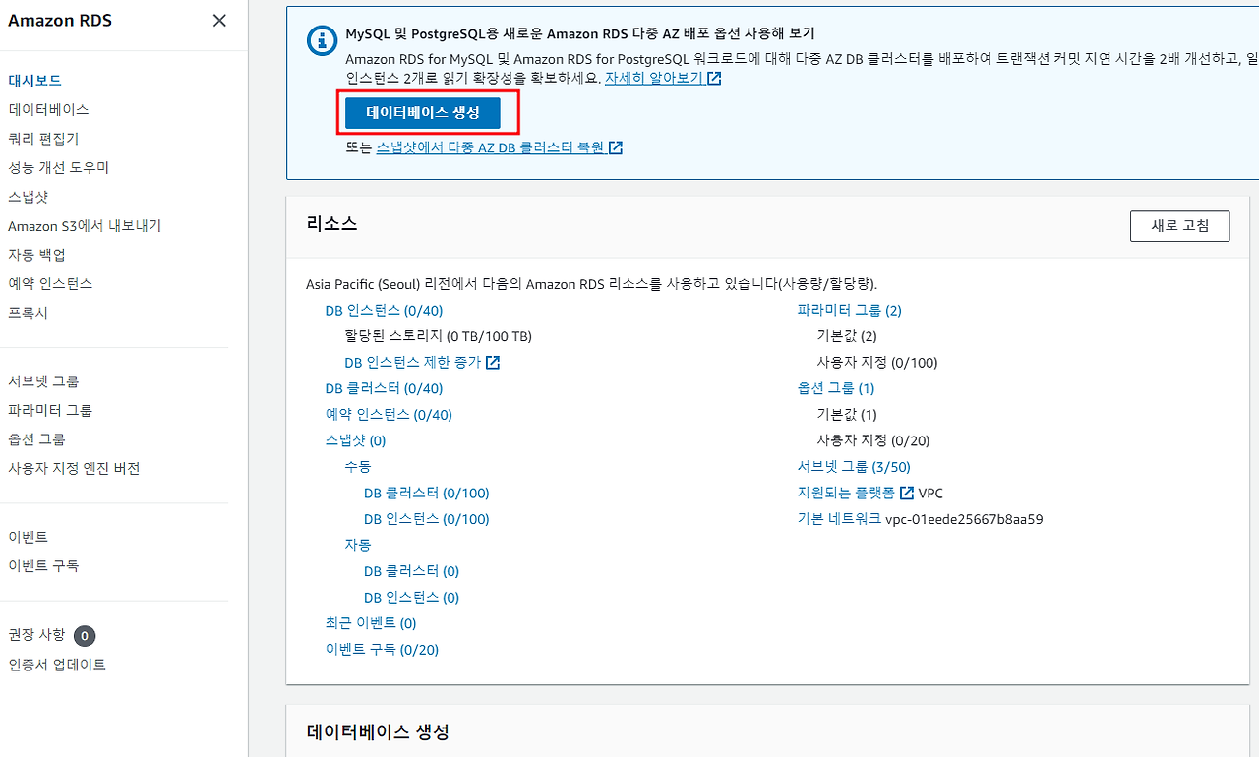The width and height of the screenshot is (1259, 757).
Task: Open manual DB 인스턴스 (0/100) snapshots
Action: [427, 519]
